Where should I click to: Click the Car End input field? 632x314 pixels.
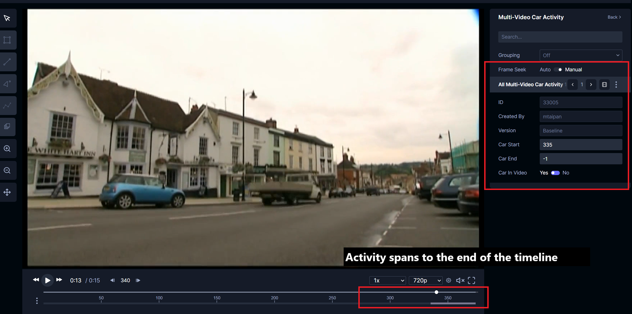(581, 159)
